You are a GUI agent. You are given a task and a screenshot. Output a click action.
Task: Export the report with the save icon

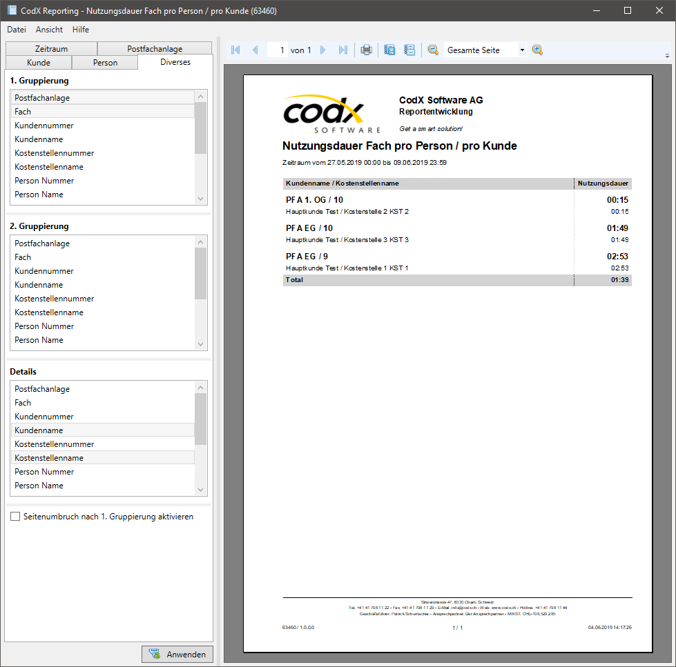[x=389, y=50]
